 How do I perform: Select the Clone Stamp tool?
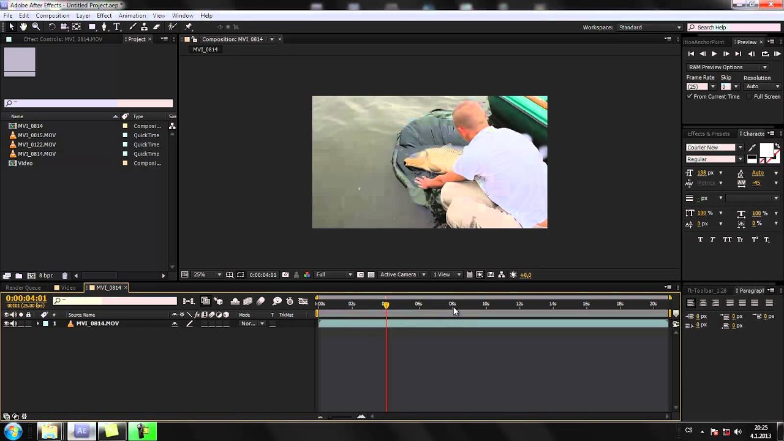click(x=145, y=27)
